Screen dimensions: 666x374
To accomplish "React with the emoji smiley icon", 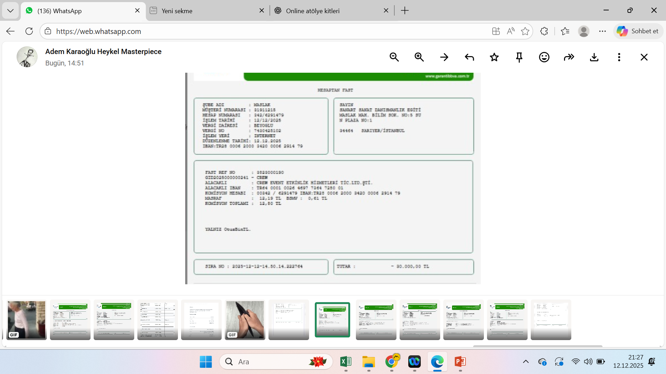I will (x=544, y=57).
